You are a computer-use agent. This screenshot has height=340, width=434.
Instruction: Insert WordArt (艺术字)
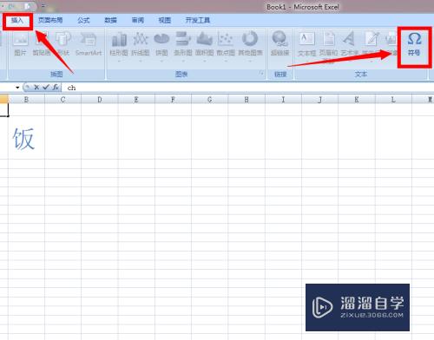click(x=350, y=43)
